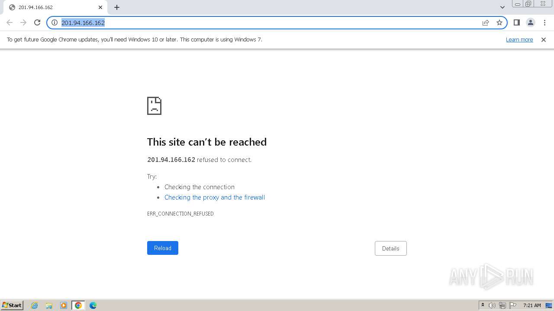Screen dimensions: 554x311
Task: Click the 'This site can't be reached' heading
Action: [207, 142]
